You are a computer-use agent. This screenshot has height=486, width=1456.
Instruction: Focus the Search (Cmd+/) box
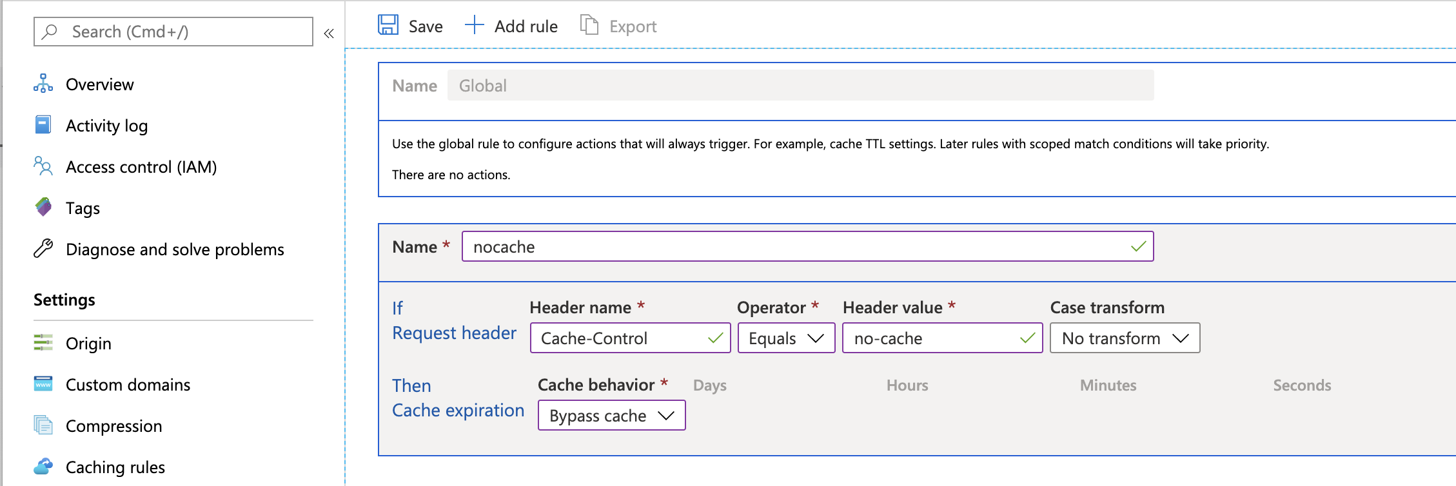pos(173,32)
